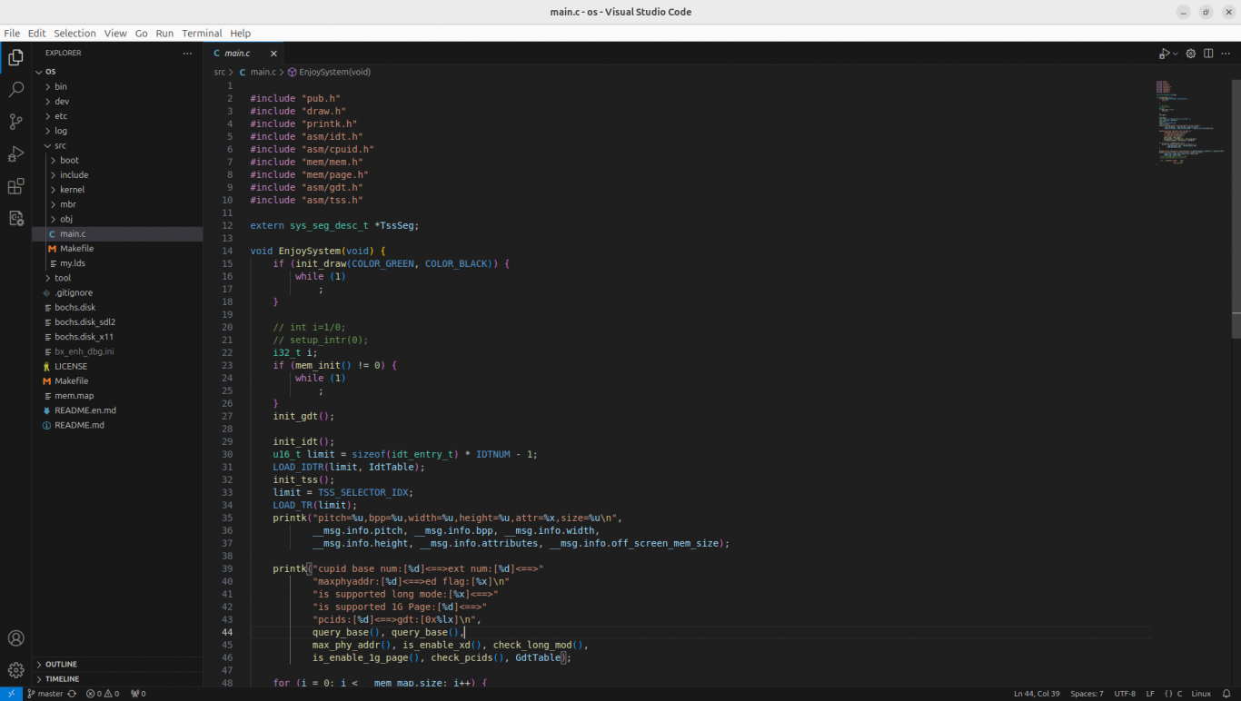Screen dimensions: 1241x701
Task: Open the Selection menu
Action: click(74, 33)
